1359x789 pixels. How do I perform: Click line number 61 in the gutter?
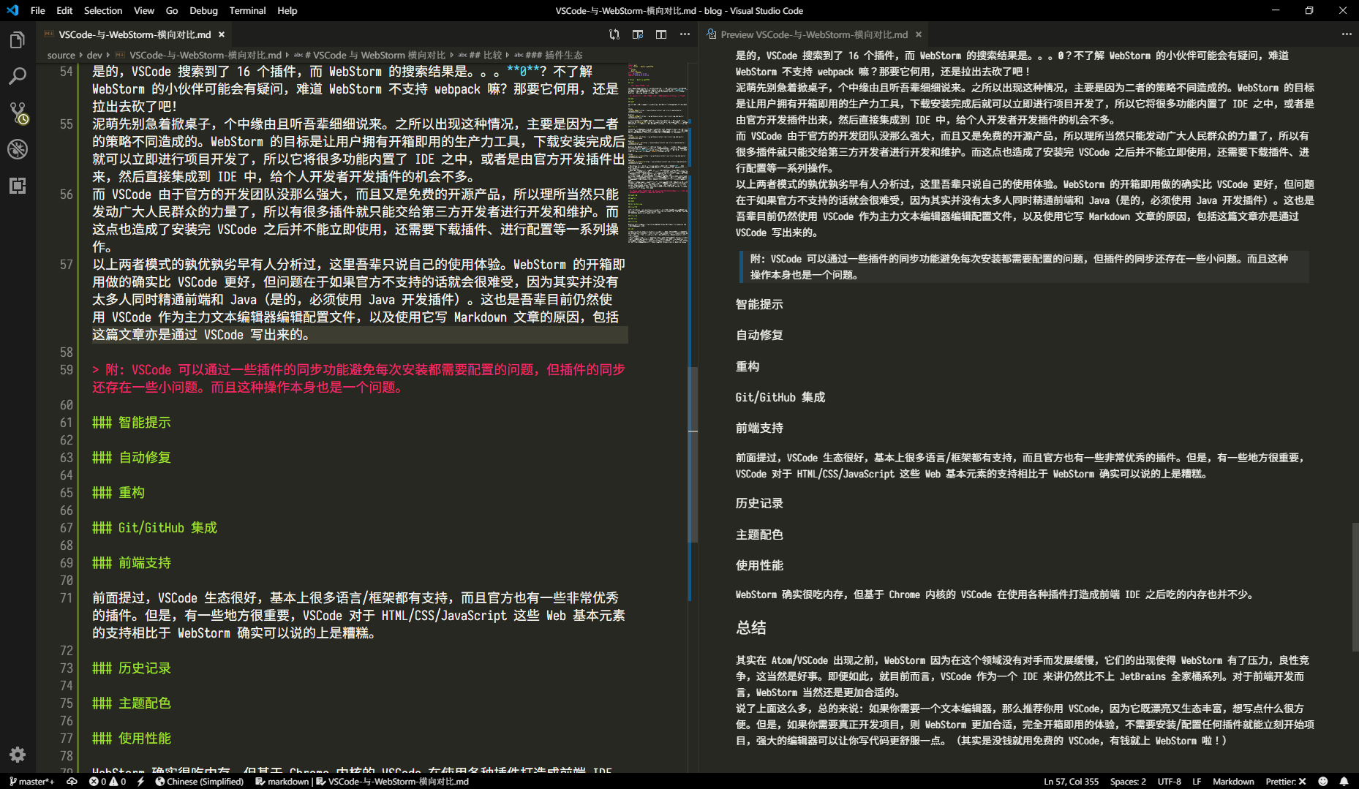66,422
